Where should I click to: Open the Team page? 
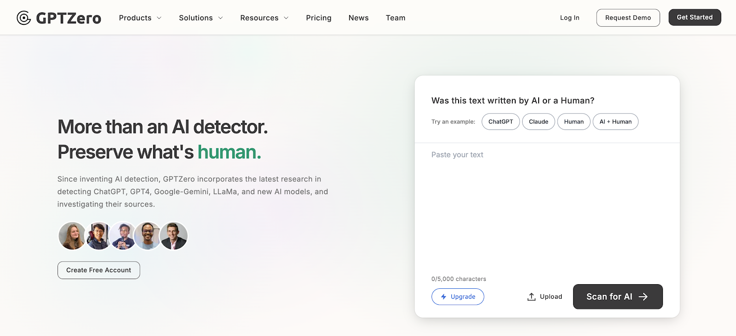[x=396, y=18]
